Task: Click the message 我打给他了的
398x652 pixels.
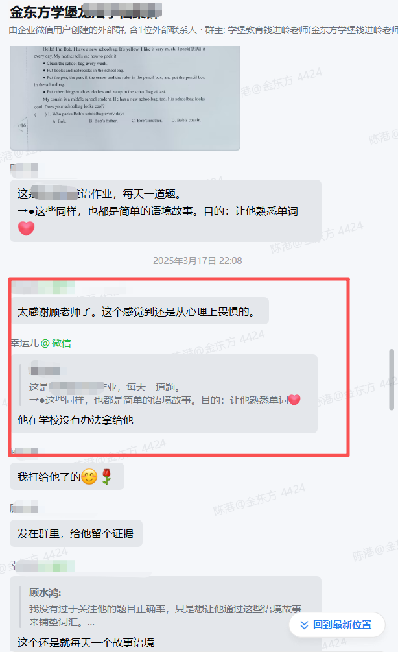Action: [x=49, y=477]
